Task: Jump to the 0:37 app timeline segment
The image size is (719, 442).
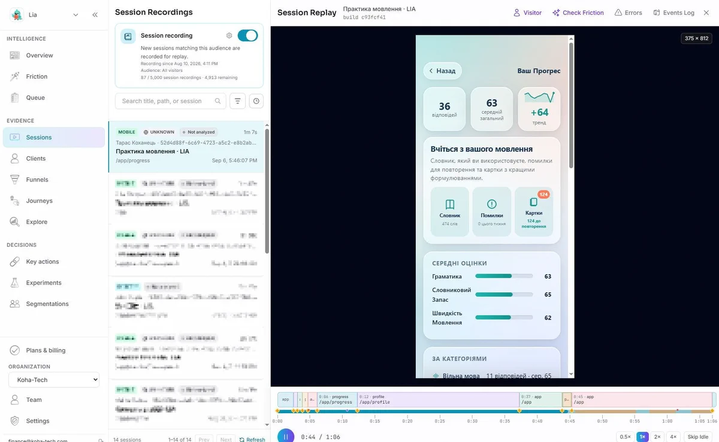Action: pos(540,399)
